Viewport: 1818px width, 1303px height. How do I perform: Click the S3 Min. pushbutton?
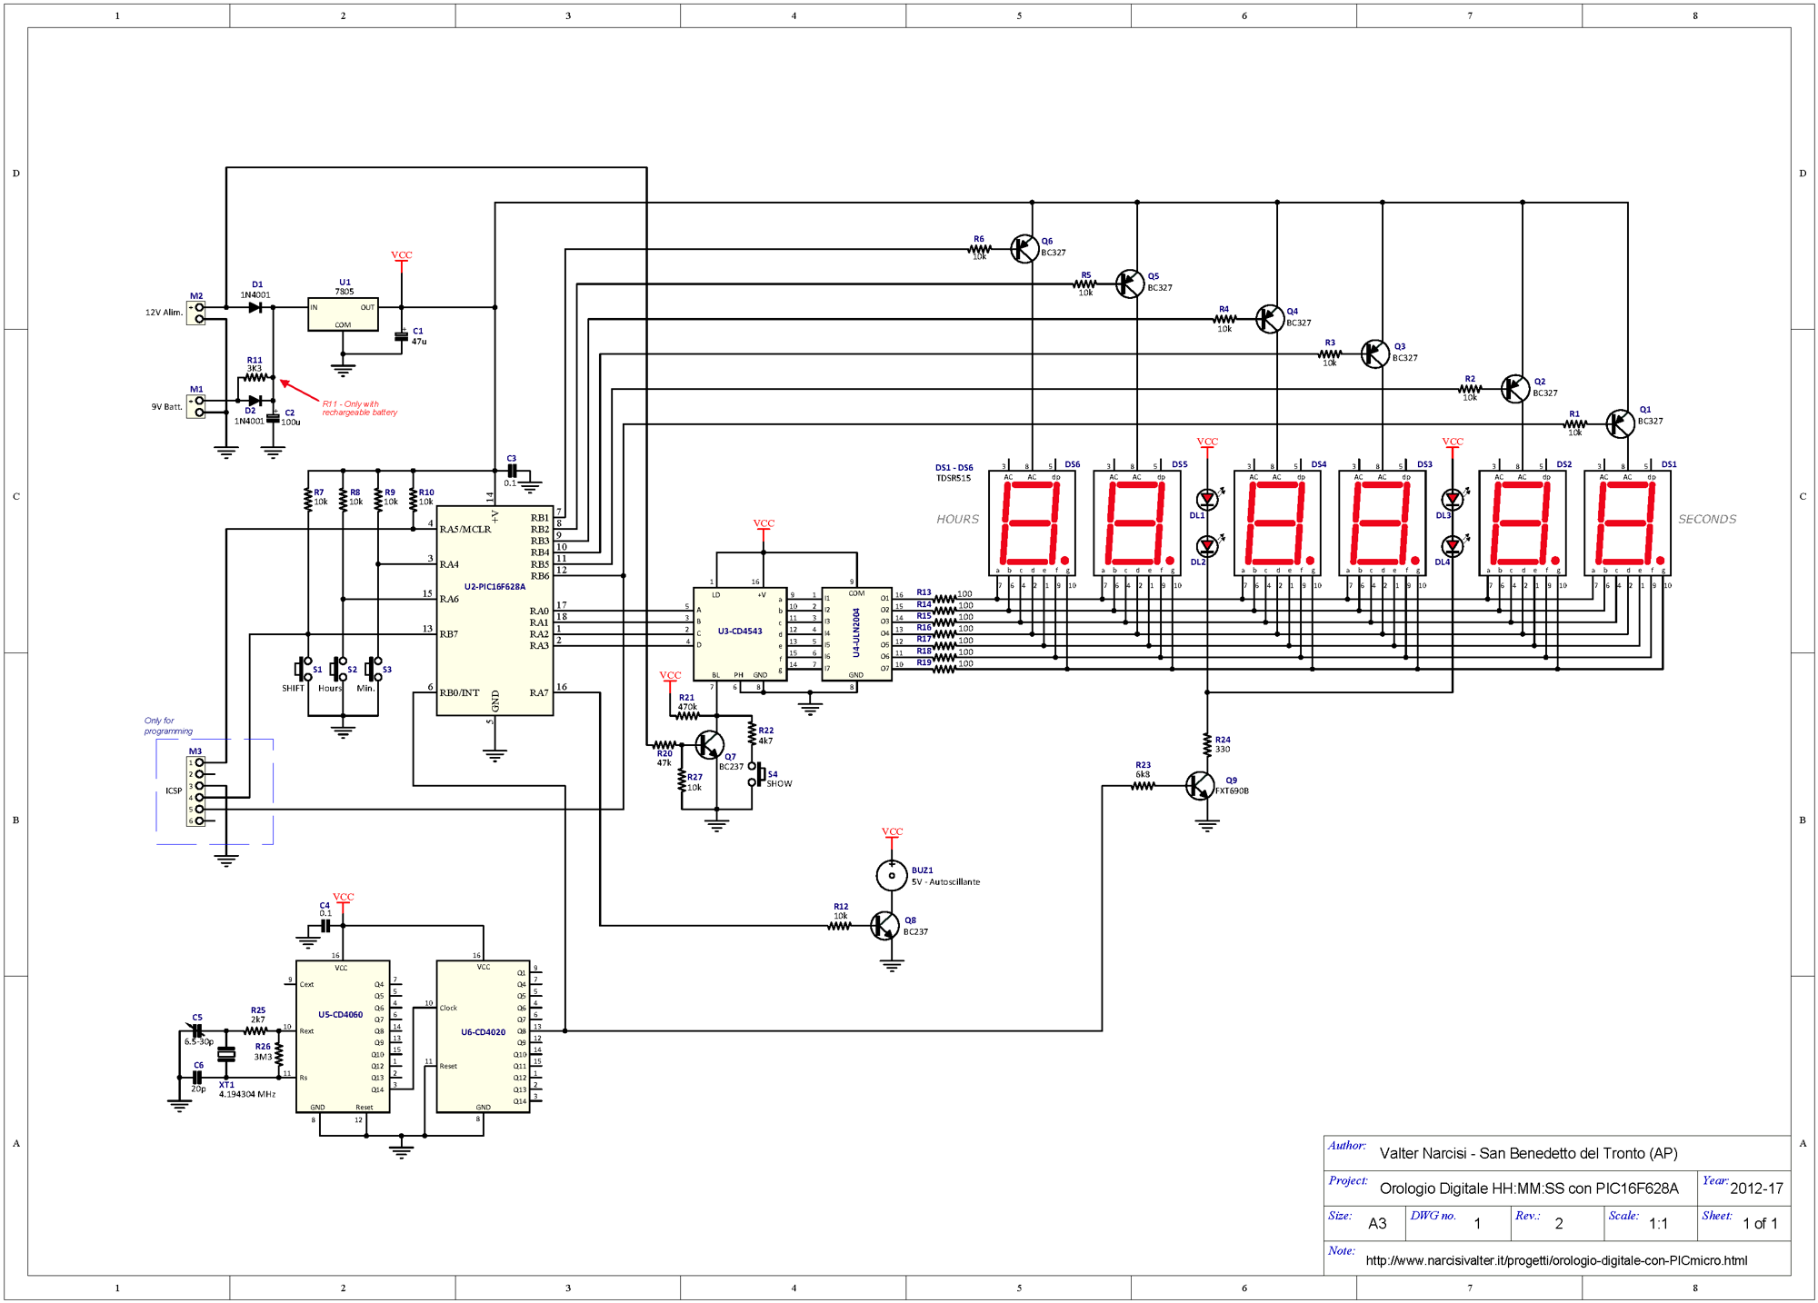[374, 670]
